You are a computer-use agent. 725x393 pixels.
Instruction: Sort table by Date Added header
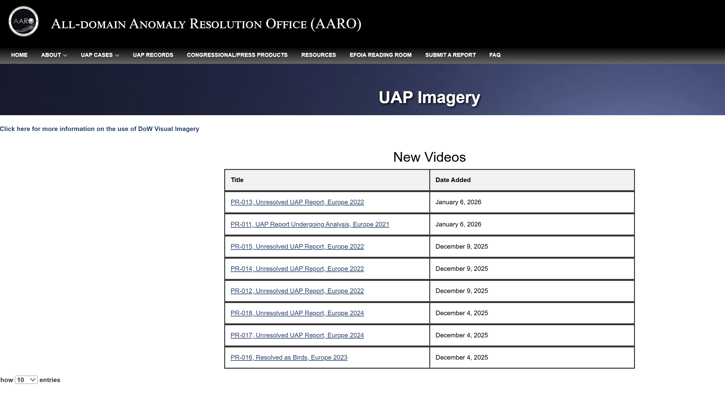tap(532, 180)
